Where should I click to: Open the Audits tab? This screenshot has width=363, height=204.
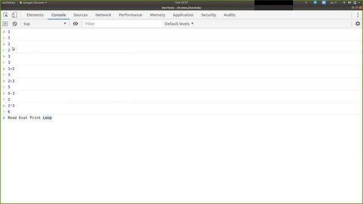(x=229, y=15)
